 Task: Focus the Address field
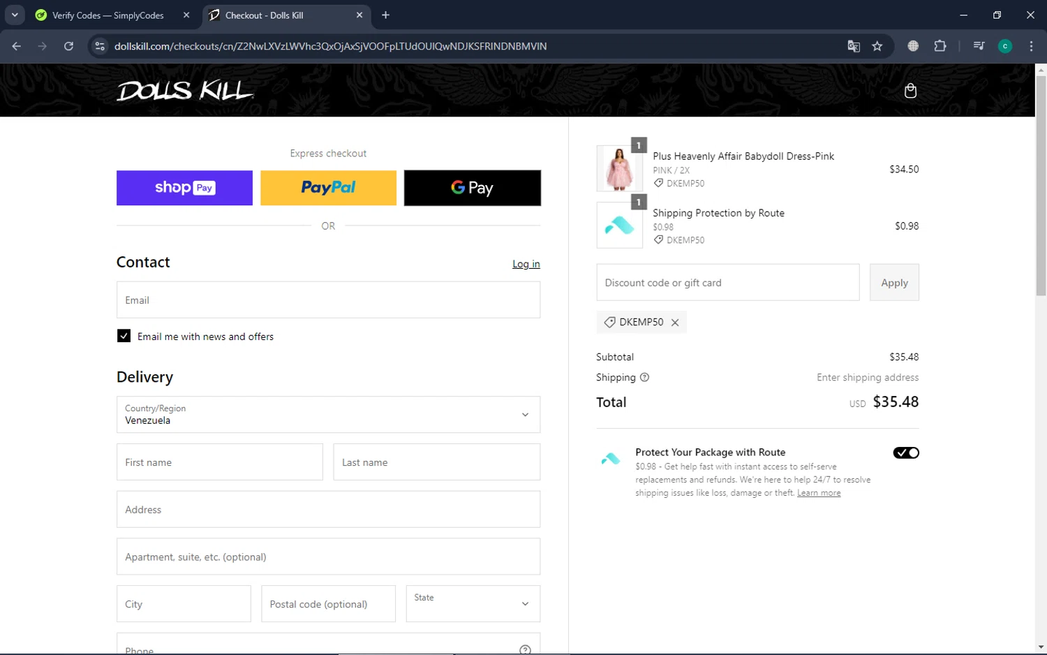pos(328,510)
